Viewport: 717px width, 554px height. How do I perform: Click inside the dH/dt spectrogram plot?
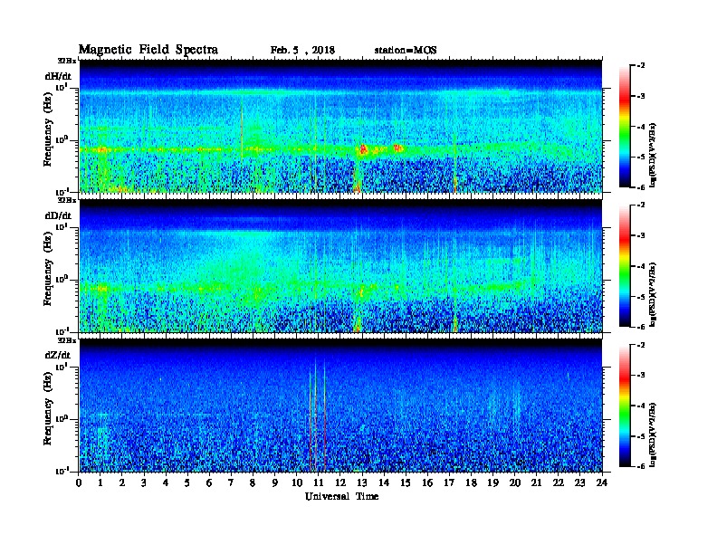(340, 126)
